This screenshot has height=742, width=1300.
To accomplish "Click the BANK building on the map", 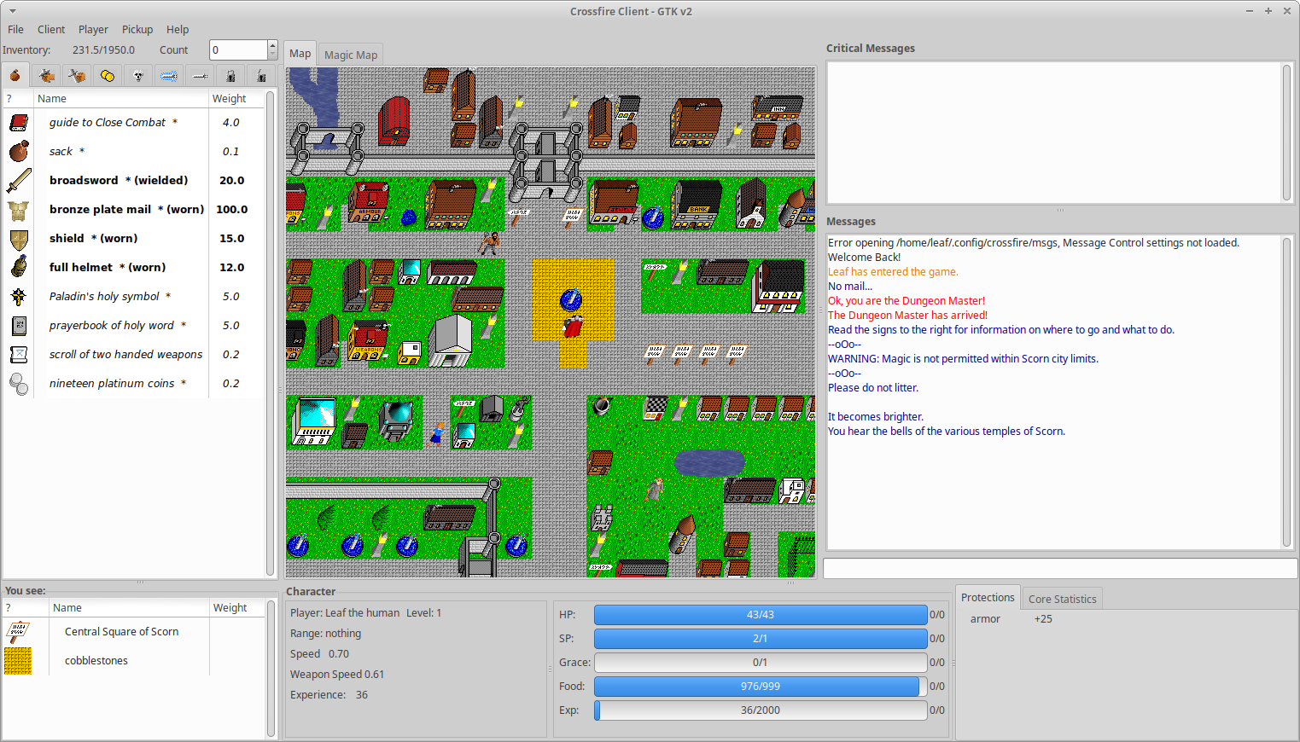I will point(697,204).
